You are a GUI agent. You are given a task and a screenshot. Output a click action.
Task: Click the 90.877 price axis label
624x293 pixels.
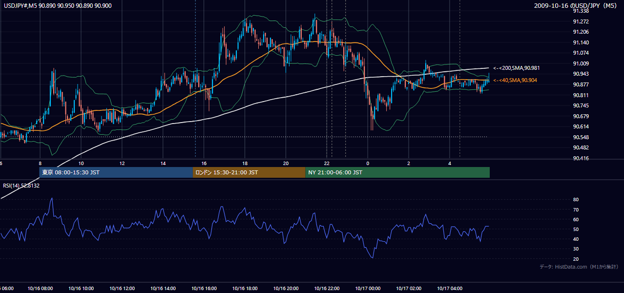click(581, 84)
